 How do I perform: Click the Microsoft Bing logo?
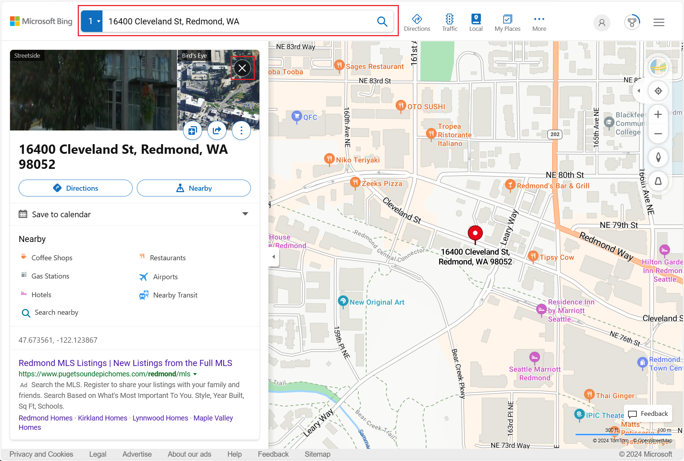(41, 22)
